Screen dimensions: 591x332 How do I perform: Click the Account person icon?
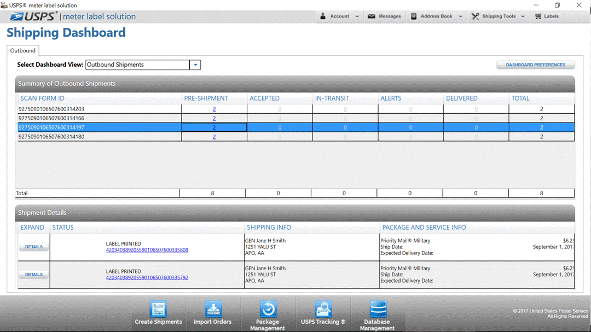(x=323, y=16)
